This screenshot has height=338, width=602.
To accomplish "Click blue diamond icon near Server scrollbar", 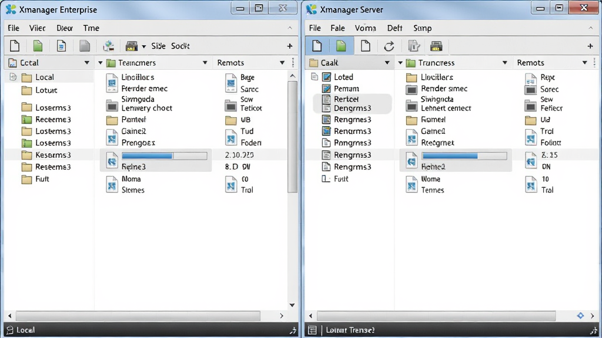I will pyautogui.click(x=580, y=315).
